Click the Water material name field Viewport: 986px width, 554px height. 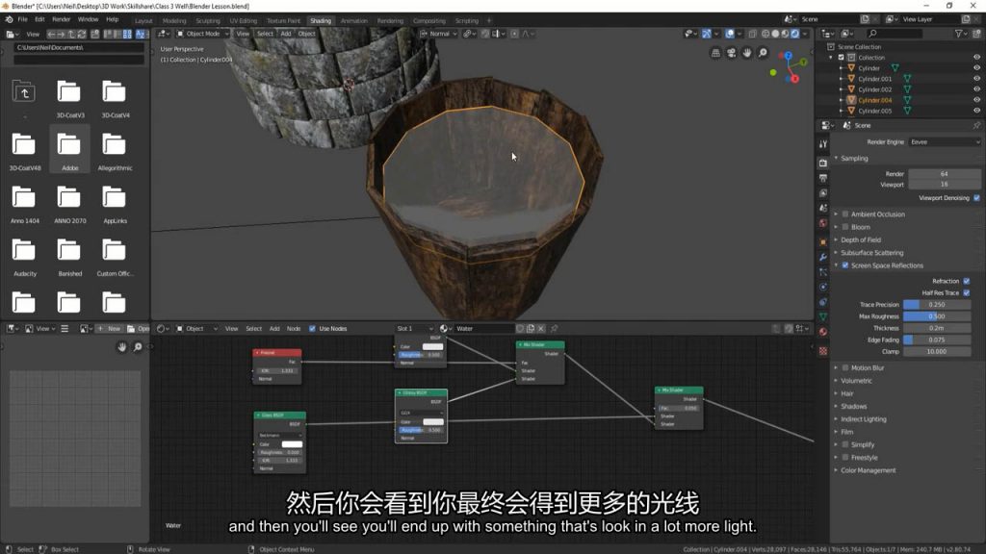pos(484,329)
